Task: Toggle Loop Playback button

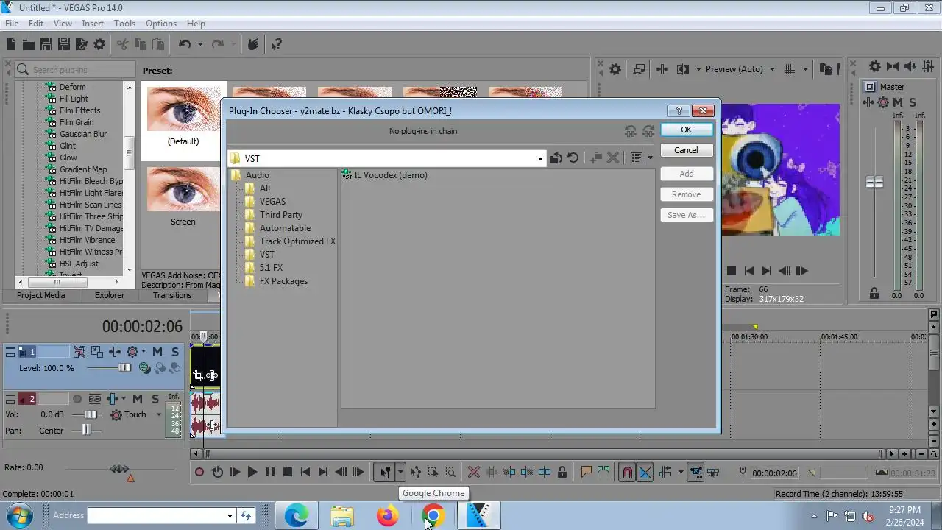Action: pos(217,473)
